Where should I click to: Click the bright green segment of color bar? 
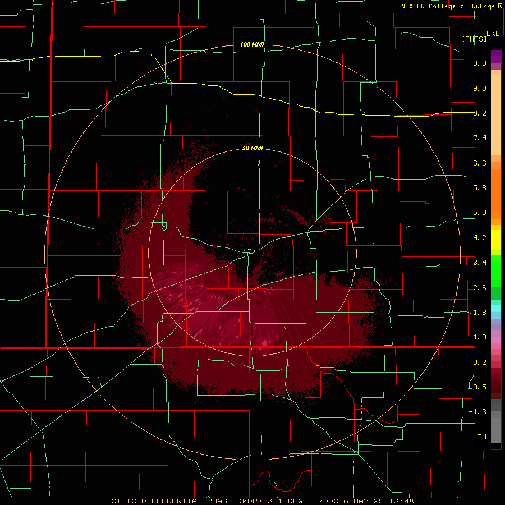495,271
